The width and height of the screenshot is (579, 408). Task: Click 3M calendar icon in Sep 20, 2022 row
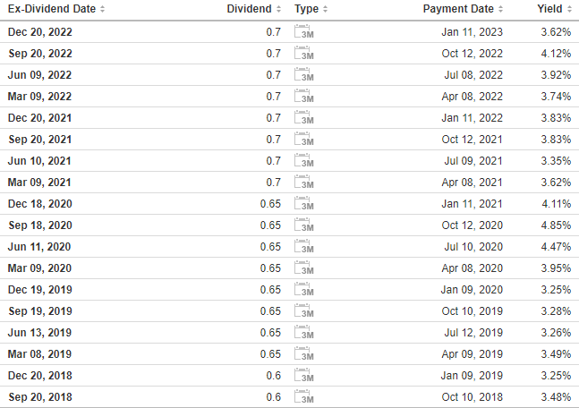(x=304, y=53)
